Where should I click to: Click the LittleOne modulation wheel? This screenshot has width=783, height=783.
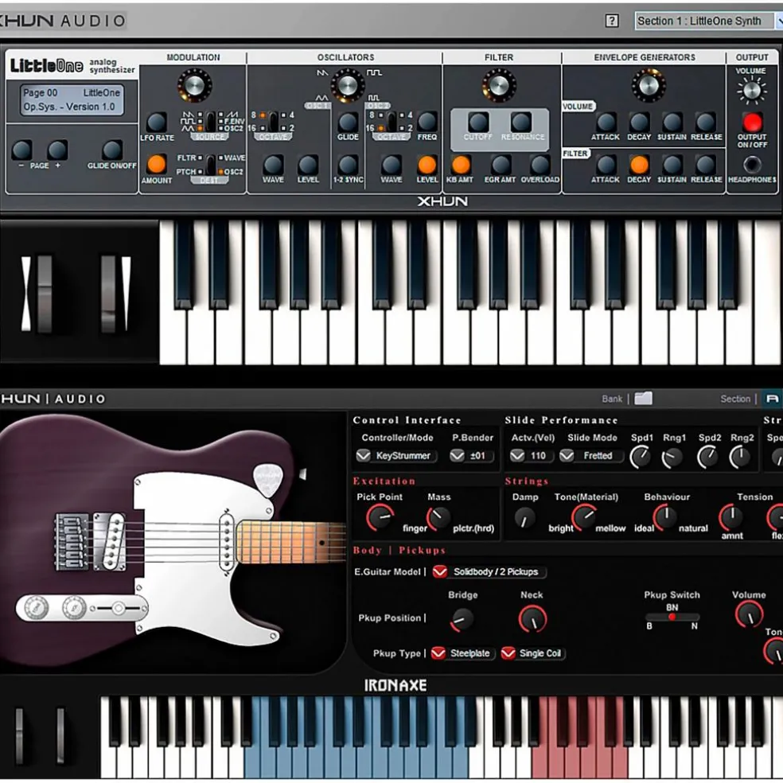click(108, 294)
